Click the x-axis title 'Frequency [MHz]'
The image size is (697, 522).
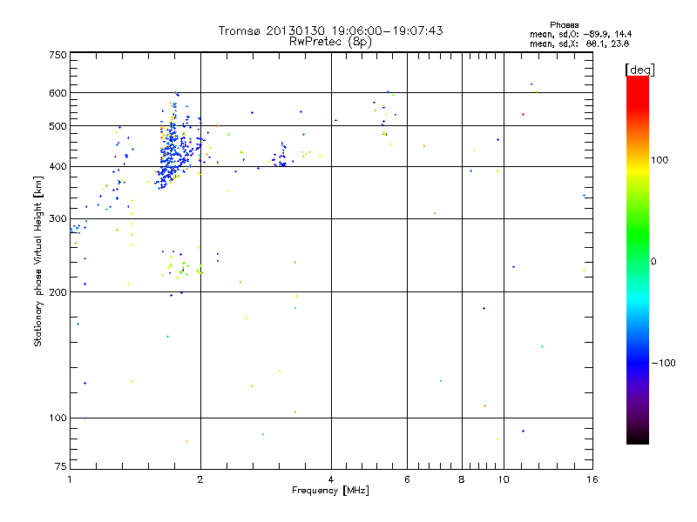click(330, 491)
